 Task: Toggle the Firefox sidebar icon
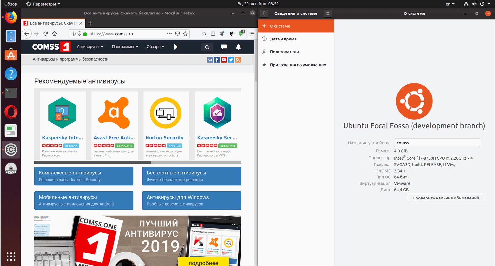[213, 33]
